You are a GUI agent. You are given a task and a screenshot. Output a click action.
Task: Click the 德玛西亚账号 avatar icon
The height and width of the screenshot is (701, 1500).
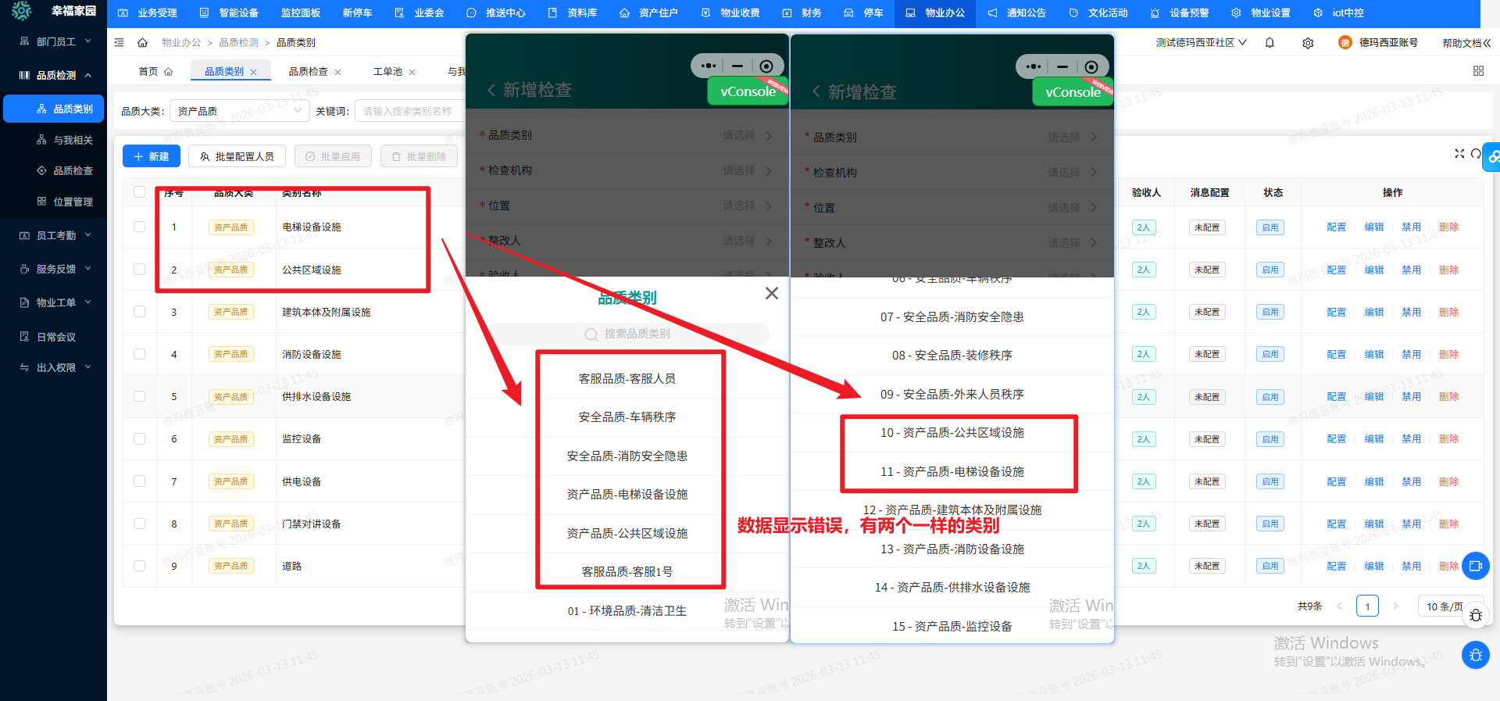coord(1345,42)
